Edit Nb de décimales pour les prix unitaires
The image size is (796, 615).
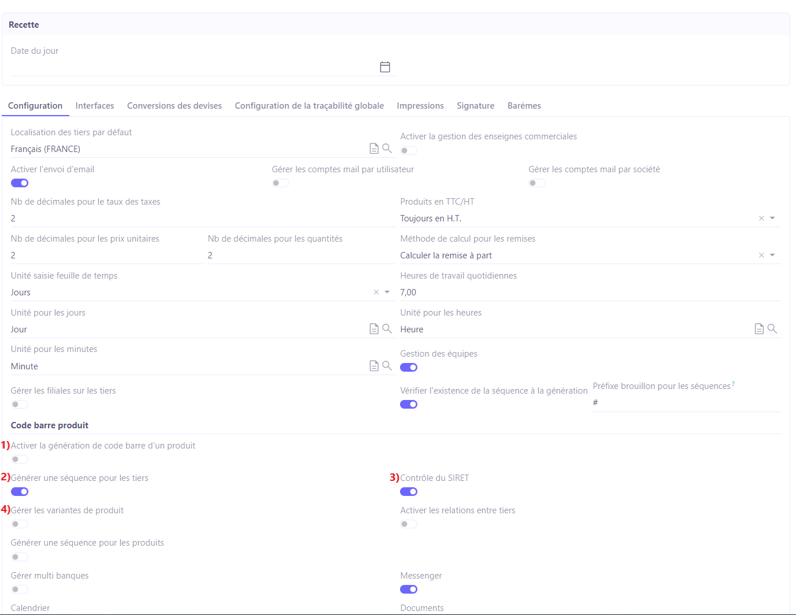point(107,255)
